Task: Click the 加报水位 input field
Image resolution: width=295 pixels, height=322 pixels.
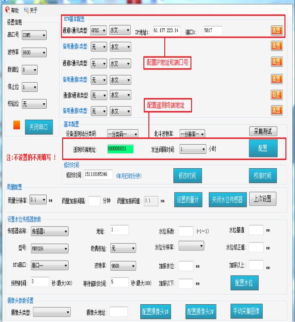Action: [186, 266]
